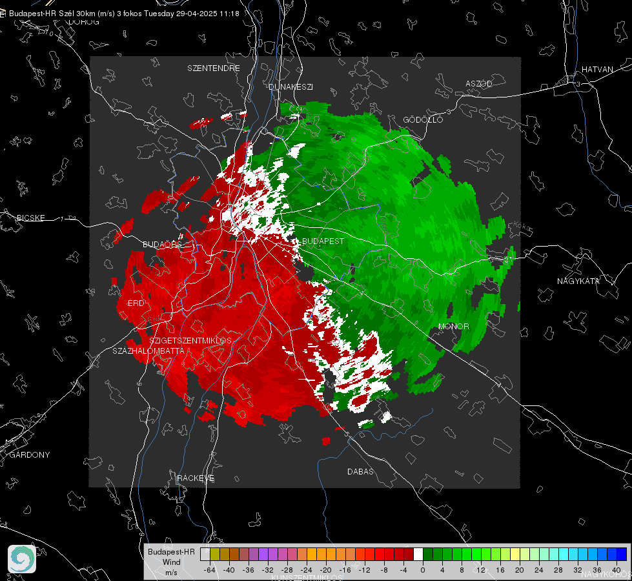Click the Budapest-HR text in legend
This screenshot has width=632, height=581.
click(x=171, y=552)
